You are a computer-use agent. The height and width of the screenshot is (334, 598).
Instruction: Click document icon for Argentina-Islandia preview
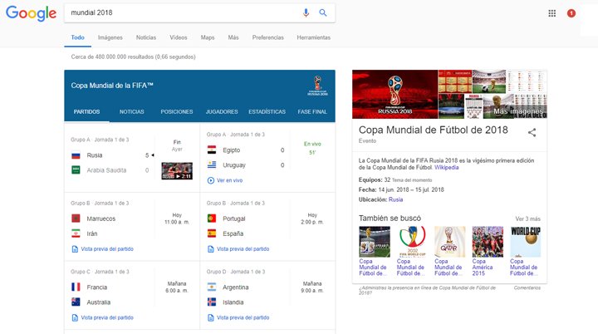210,317
